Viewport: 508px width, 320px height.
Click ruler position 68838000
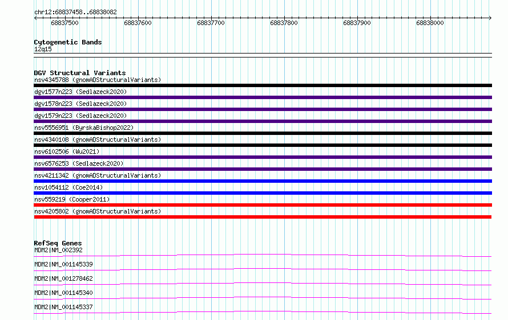point(430,23)
